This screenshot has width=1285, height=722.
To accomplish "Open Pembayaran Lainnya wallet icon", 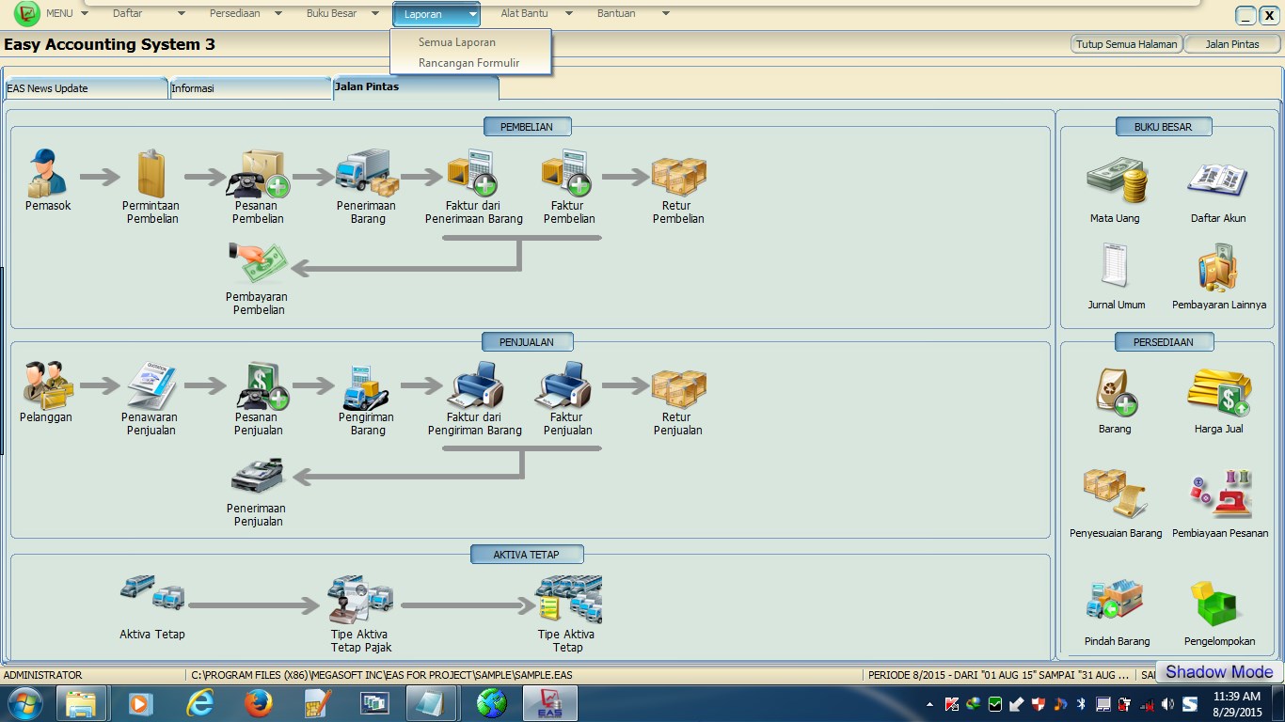I will pyautogui.click(x=1217, y=267).
